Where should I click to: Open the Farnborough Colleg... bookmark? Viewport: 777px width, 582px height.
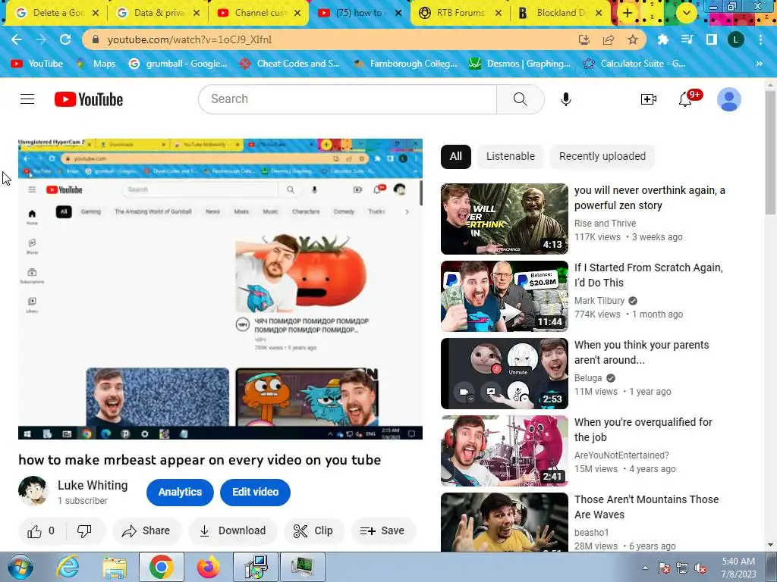tap(405, 64)
